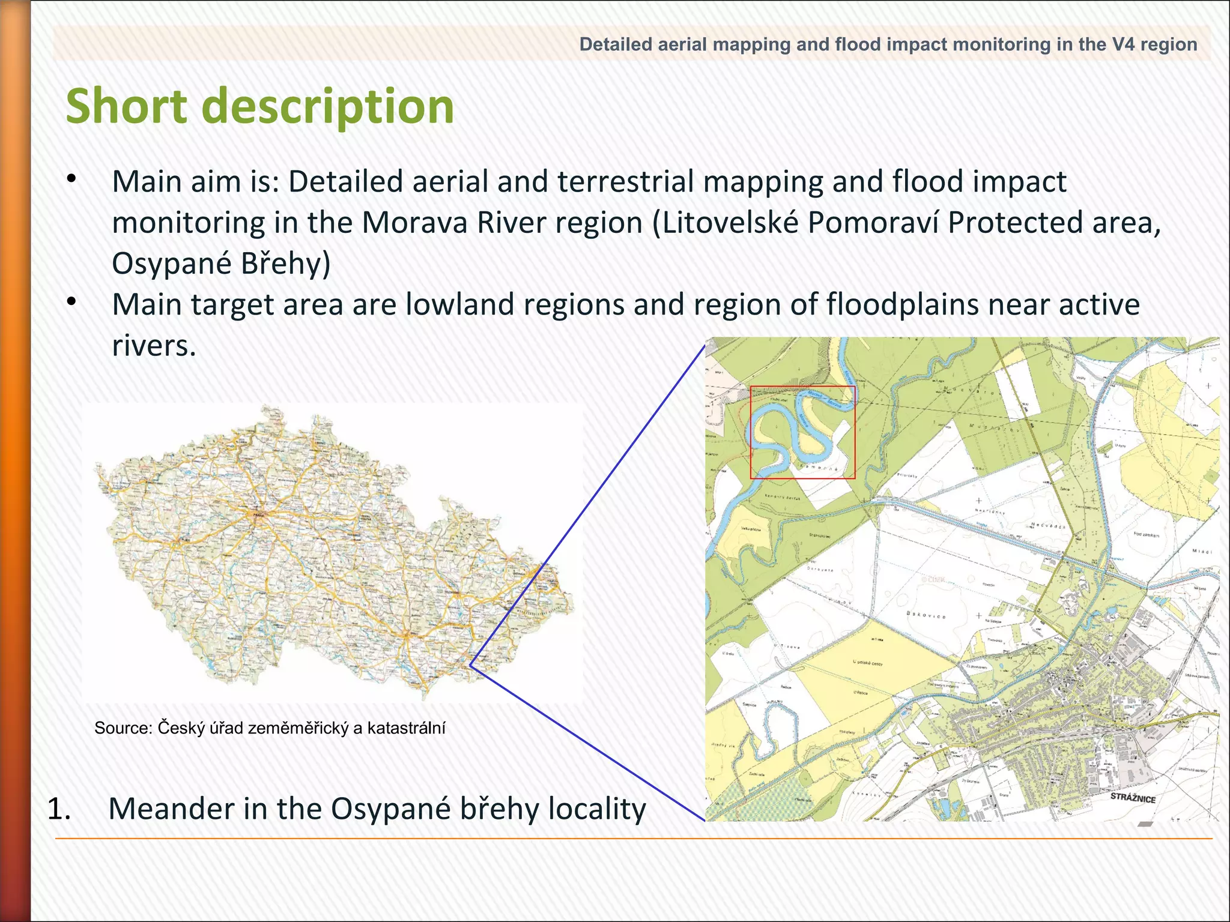Click the thin orange horizontal divider line
Image resolution: width=1230 pixels, height=922 pixels.
tap(633, 839)
